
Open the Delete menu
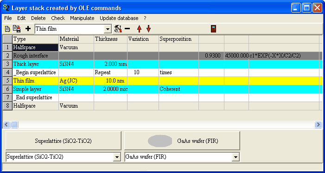(x=38, y=18)
